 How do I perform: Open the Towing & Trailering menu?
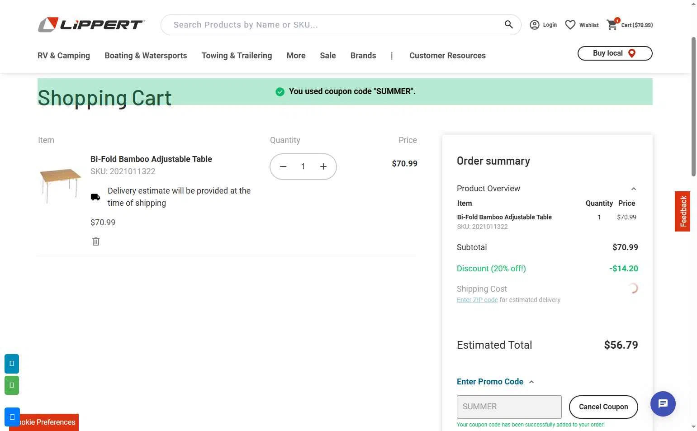pyautogui.click(x=237, y=56)
